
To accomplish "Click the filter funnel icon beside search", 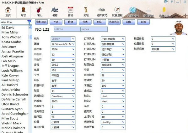I will pos(30,22).
